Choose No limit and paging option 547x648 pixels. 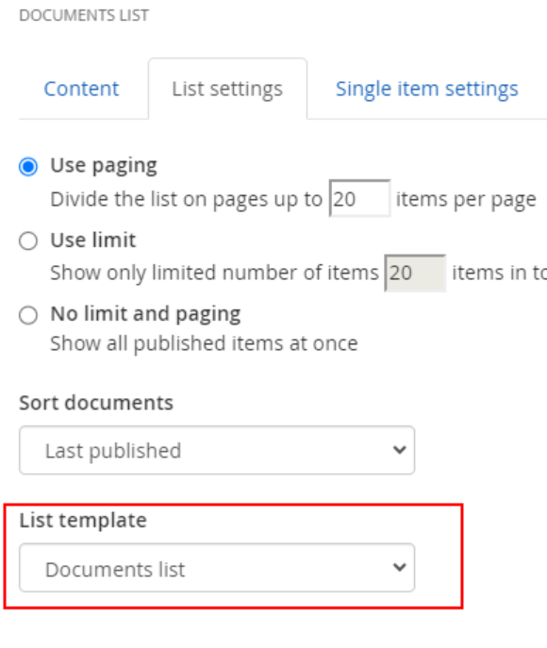click(28, 315)
